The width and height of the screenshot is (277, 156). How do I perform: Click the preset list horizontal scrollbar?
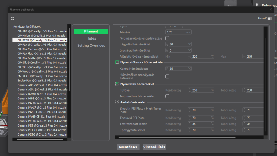[40, 140]
